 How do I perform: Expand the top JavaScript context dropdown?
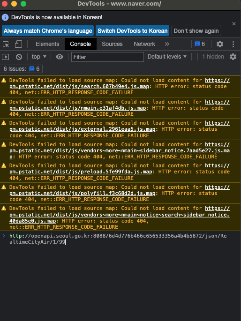point(39,57)
